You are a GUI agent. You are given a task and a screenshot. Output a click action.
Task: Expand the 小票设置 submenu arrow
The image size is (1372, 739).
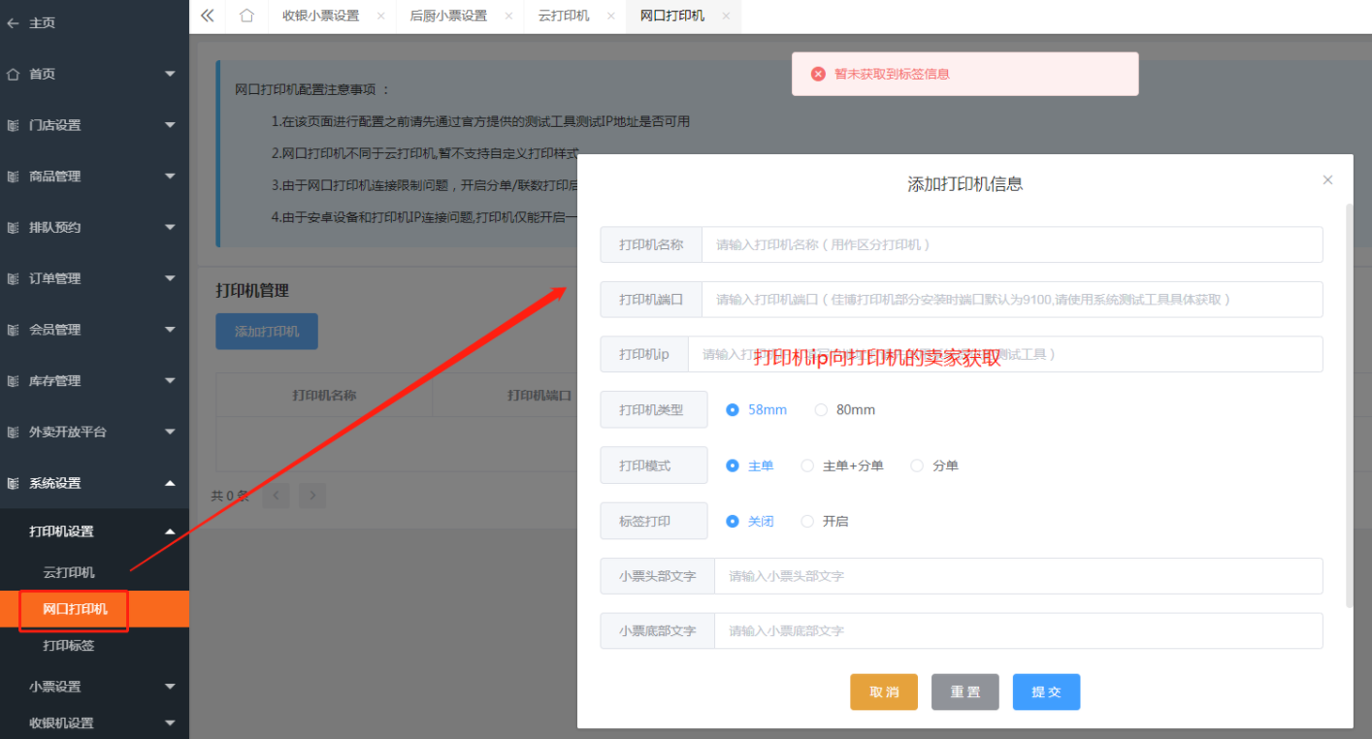coord(170,687)
